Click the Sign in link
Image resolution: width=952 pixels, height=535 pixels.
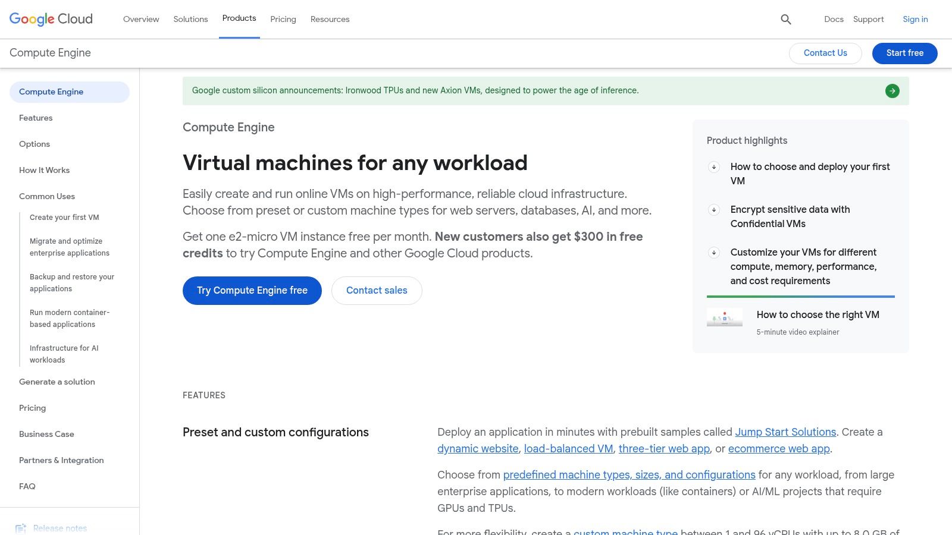point(915,19)
